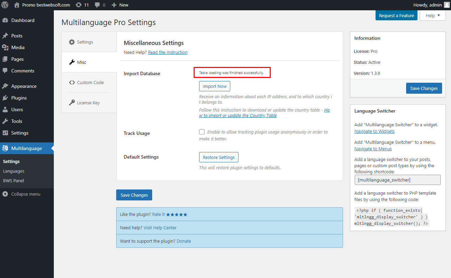Click the multilanguage_switcher shortcode field
451x278 pixels.
[x=398, y=180]
